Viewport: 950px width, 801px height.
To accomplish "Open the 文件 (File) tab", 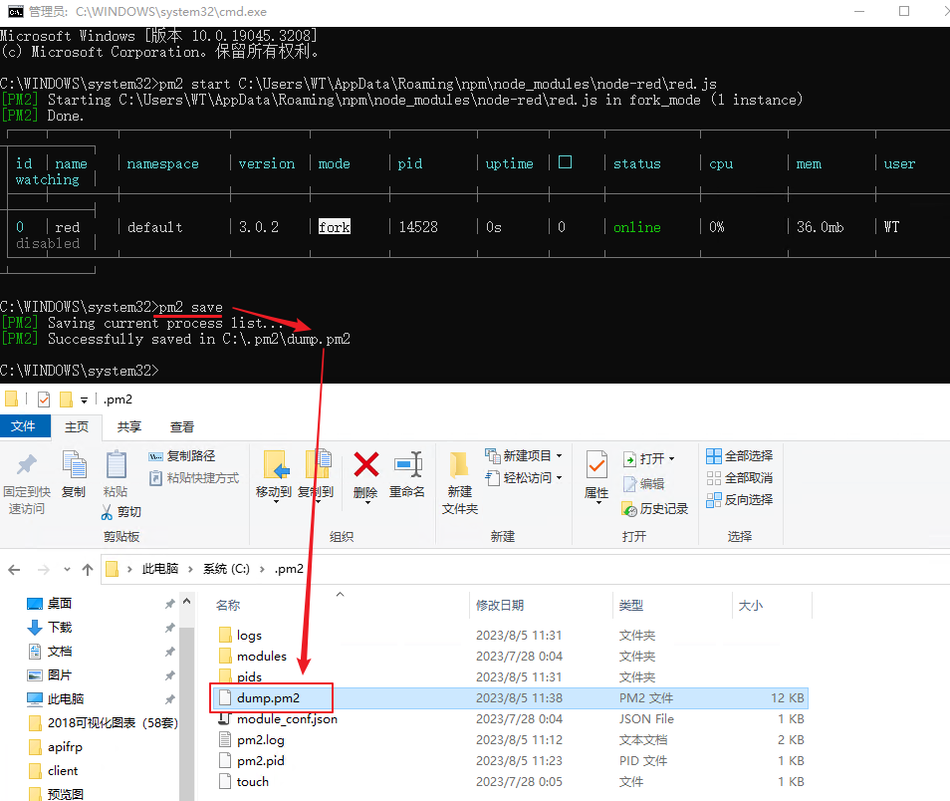I will (x=23, y=426).
